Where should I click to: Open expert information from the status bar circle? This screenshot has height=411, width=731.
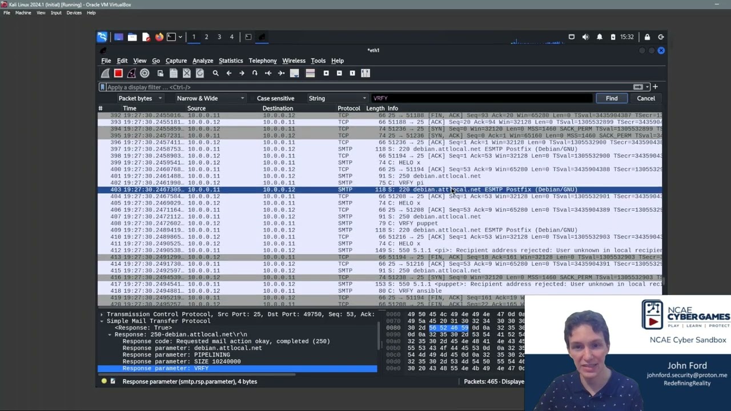click(104, 381)
